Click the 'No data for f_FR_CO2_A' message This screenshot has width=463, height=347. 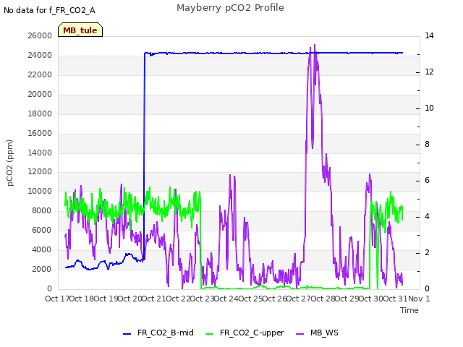(49, 10)
